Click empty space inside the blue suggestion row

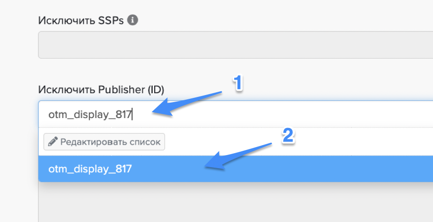point(328,169)
